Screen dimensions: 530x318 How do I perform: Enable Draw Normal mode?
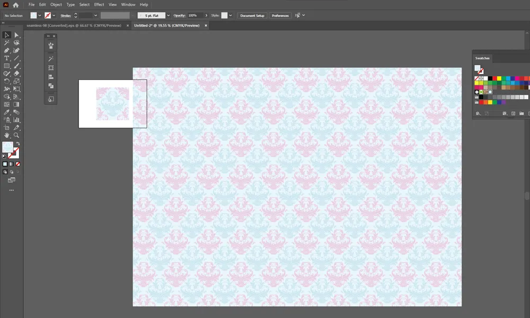[5, 172]
